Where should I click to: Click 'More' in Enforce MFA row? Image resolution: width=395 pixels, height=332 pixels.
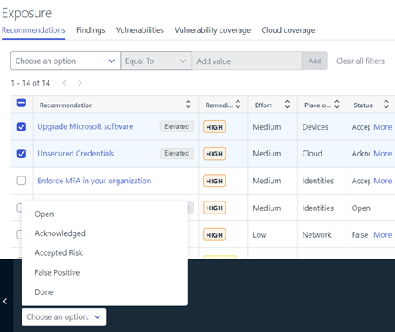[x=383, y=181]
